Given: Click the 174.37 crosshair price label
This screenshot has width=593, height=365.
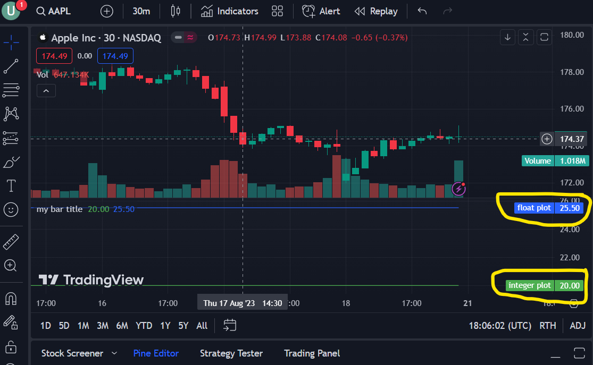Looking at the screenshot, I should [x=572, y=139].
